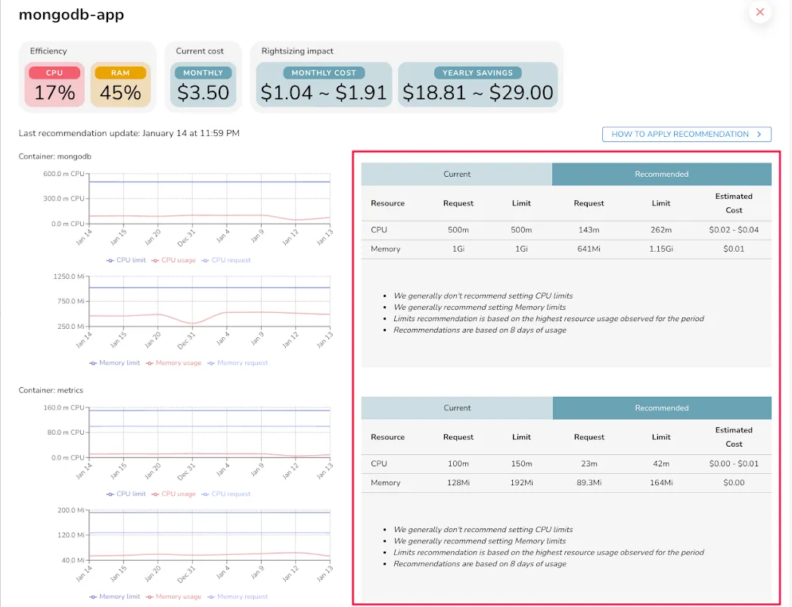The image size is (792, 607).
Task: Toggle CPU limit legend in mongodb container chart
Action: point(126,260)
